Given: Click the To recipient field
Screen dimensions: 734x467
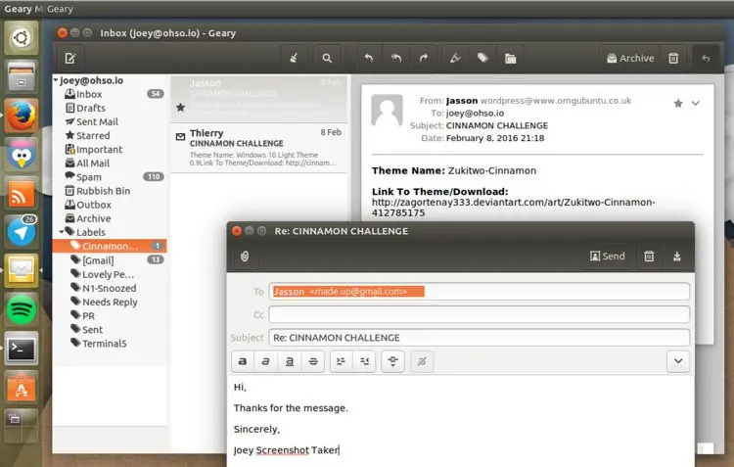Looking at the screenshot, I should pos(479,292).
